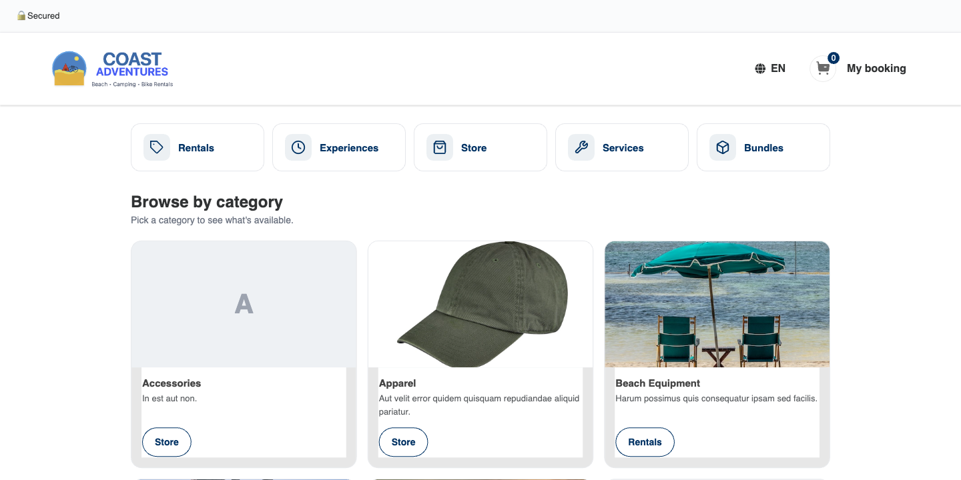The image size is (961, 480).
Task: Click the Store button under Accessories
Action: coord(167,442)
